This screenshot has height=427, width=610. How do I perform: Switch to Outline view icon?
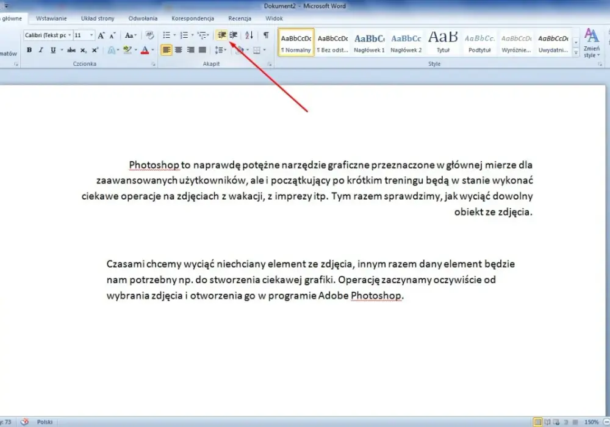pyautogui.click(x=566, y=422)
